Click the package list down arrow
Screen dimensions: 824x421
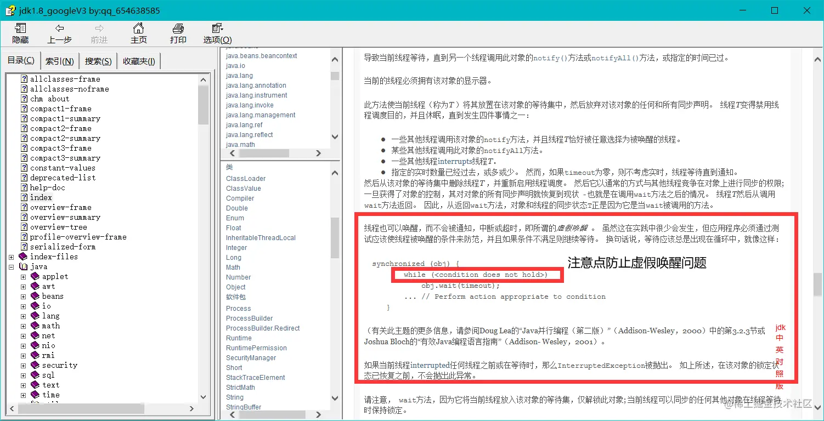(x=335, y=137)
